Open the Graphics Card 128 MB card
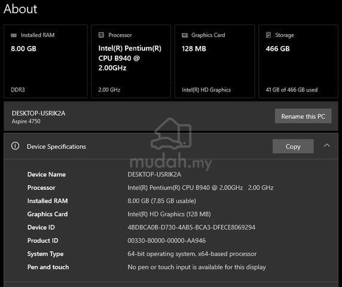Viewport: 342px width, 287px height. point(215,61)
